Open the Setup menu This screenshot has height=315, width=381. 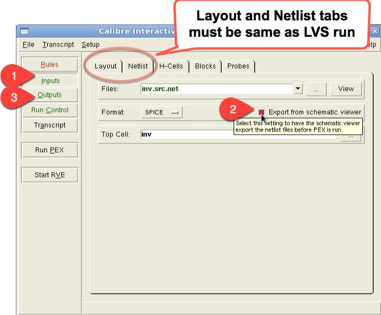pos(91,45)
